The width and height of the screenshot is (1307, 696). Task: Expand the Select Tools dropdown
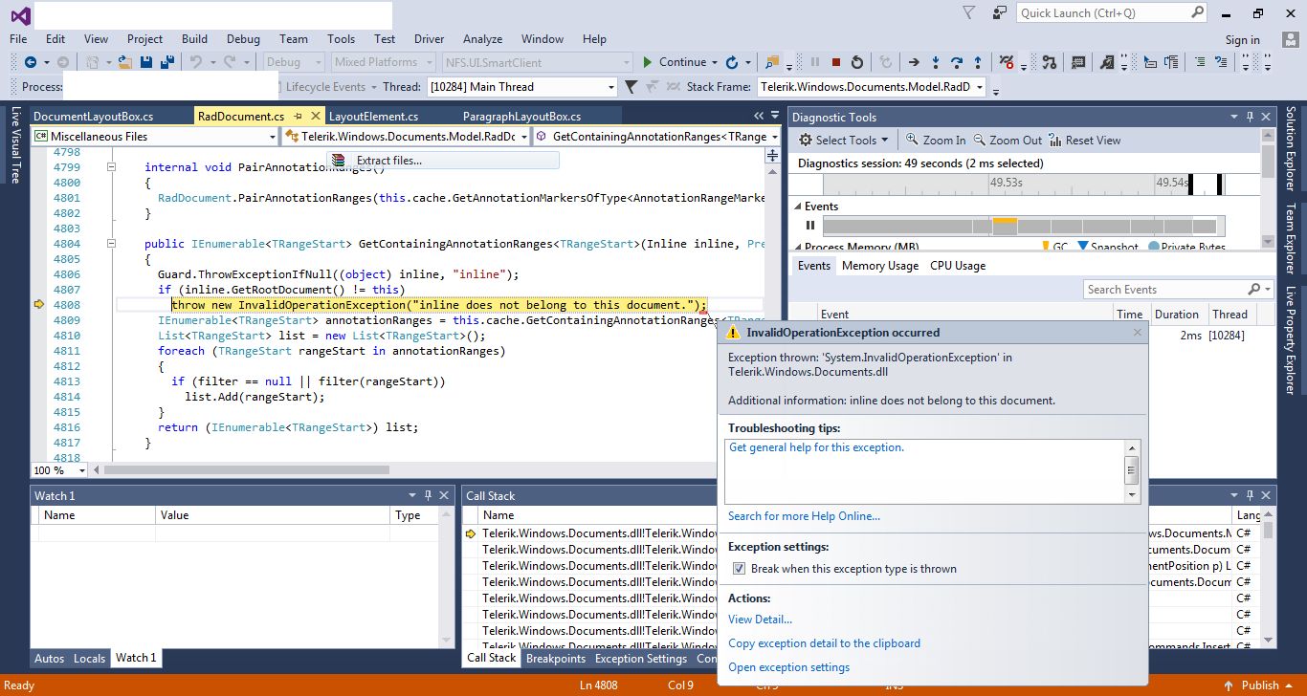(844, 140)
